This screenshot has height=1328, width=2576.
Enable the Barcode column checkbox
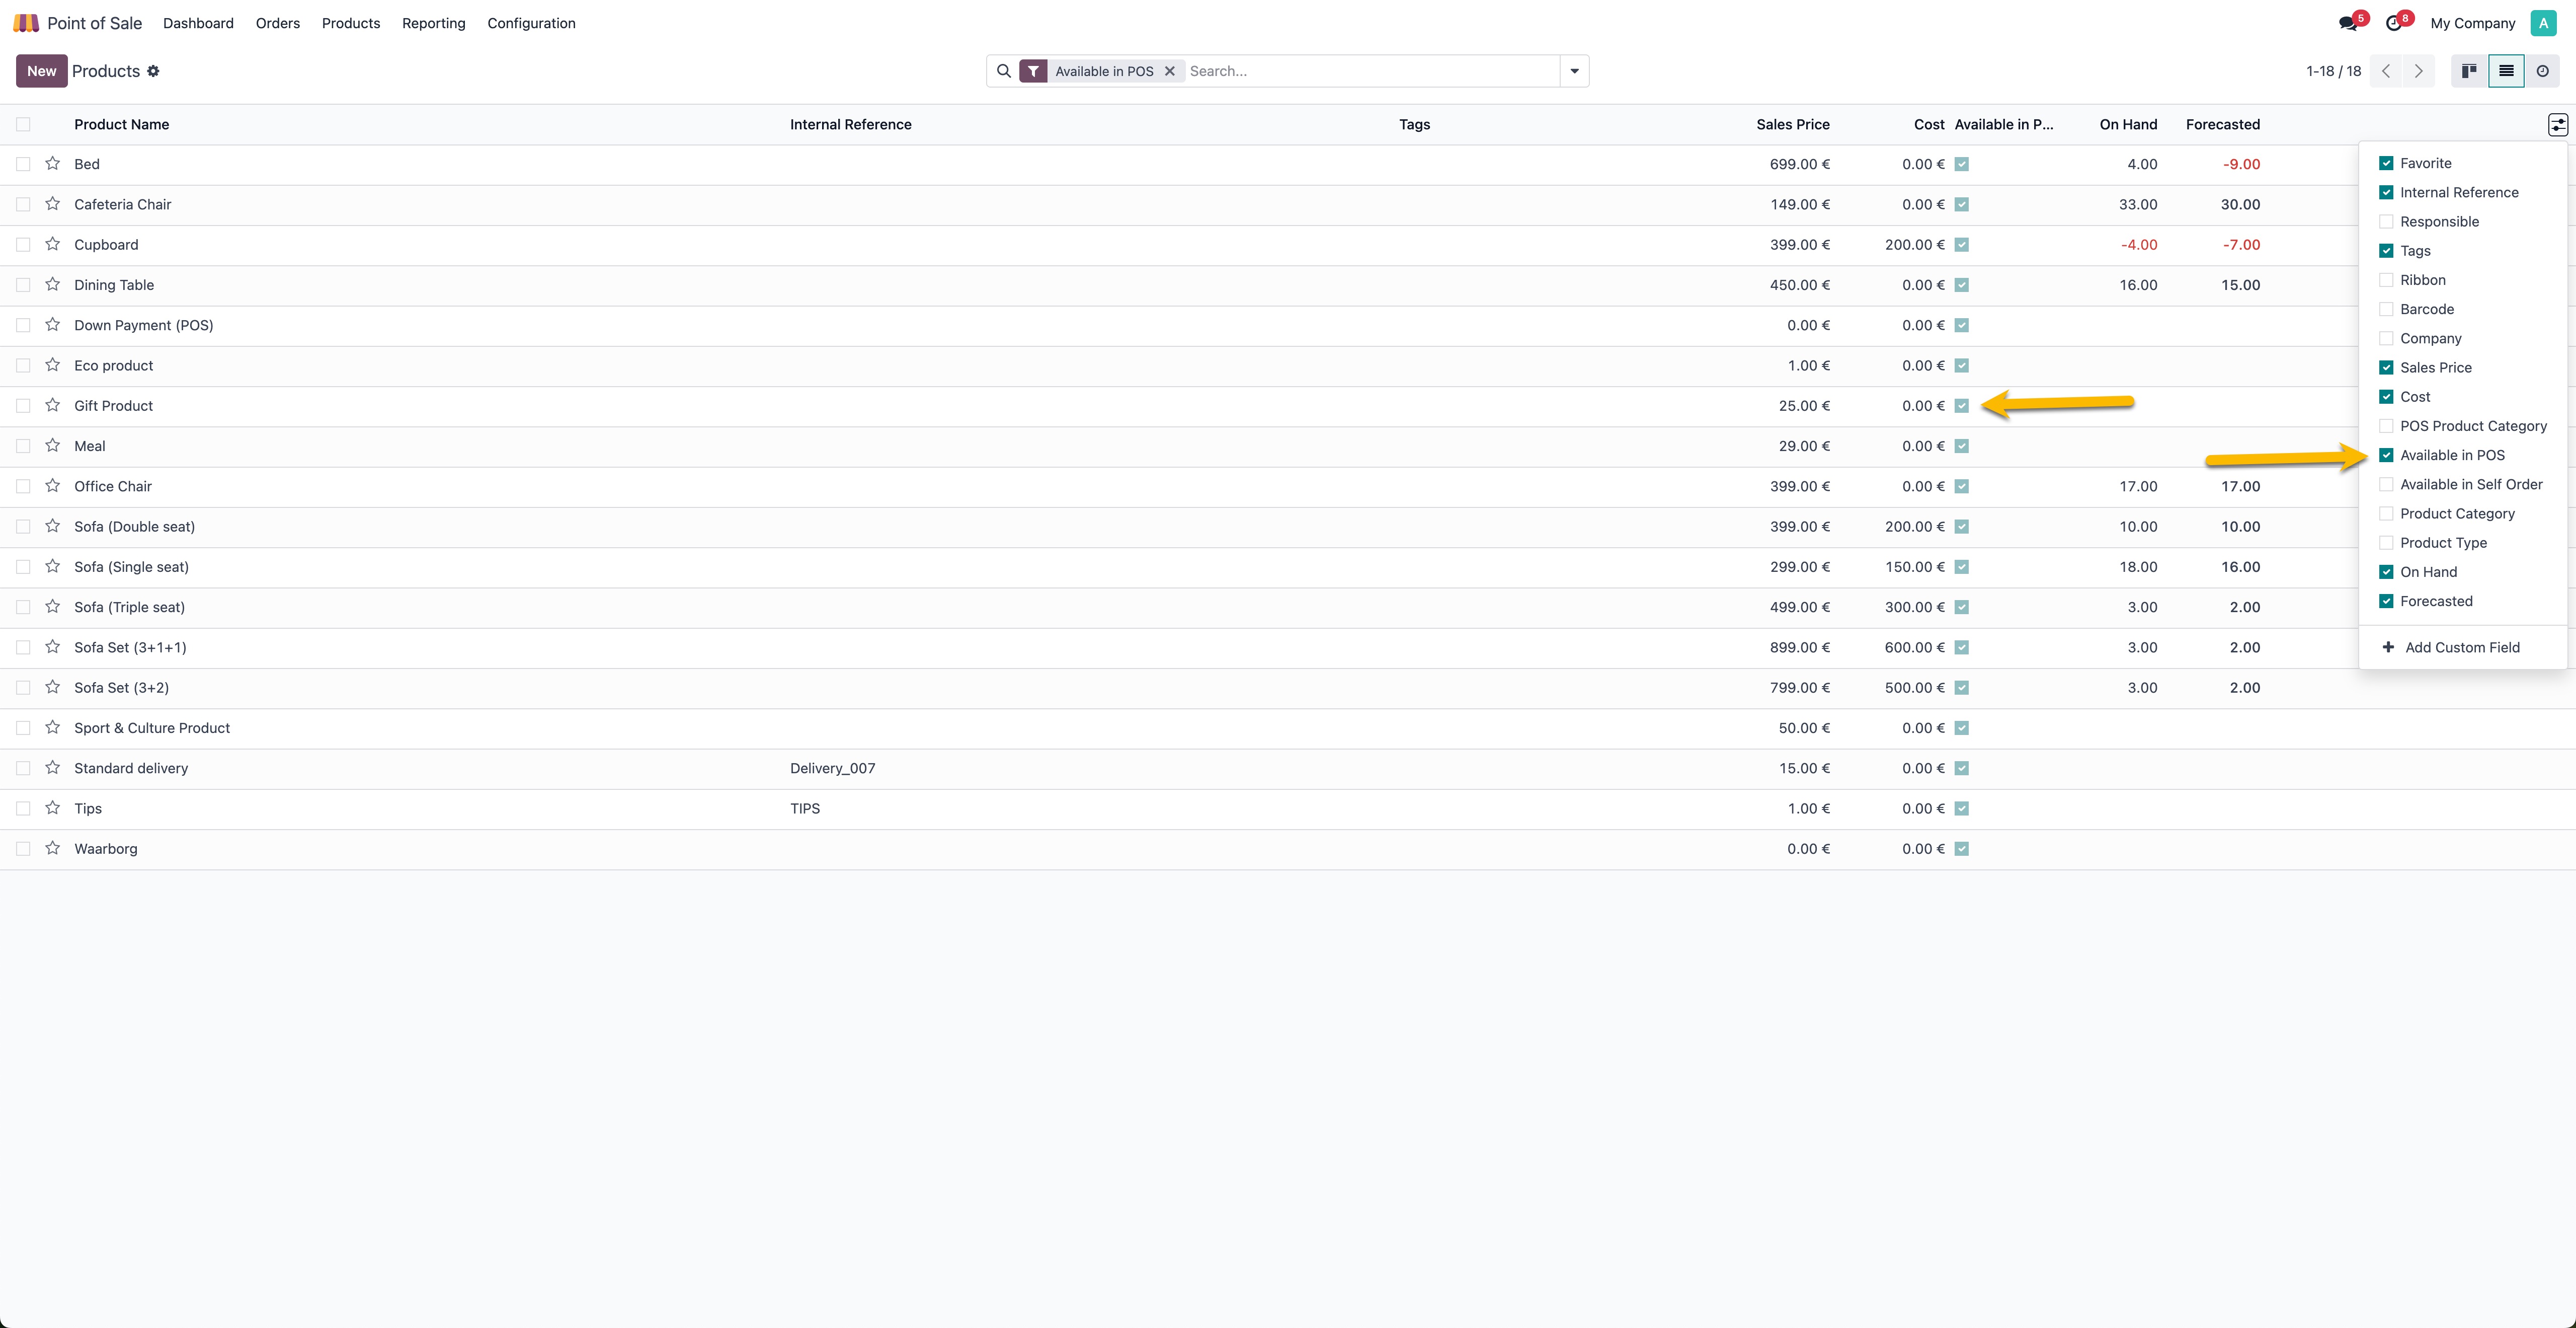[2386, 309]
